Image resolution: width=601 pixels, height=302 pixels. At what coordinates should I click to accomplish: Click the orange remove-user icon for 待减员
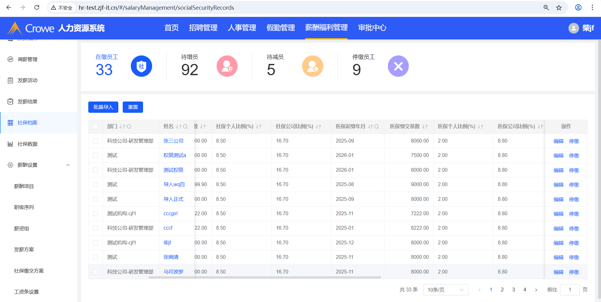point(312,66)
